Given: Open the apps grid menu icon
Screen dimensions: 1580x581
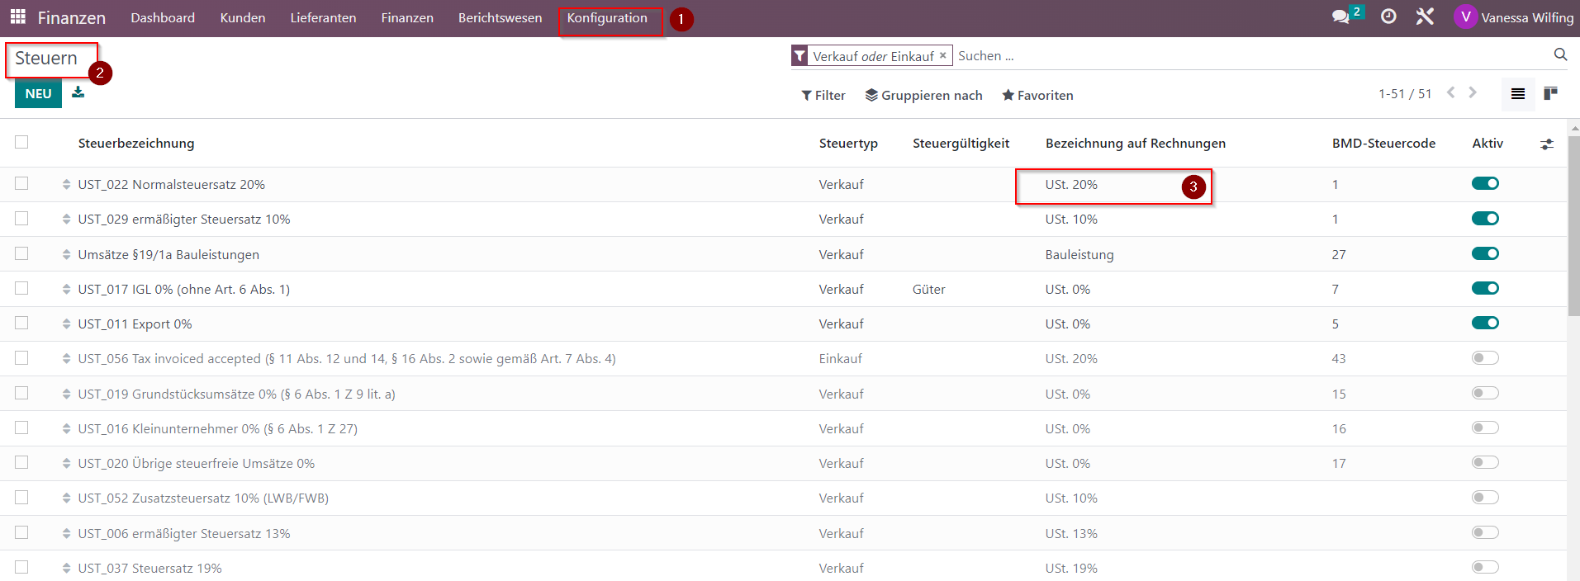Looking at the screenshot, I should (x=17, y=17).
